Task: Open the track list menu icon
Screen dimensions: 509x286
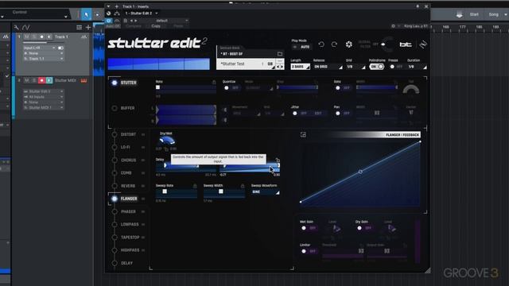Action: pos(79,28)
